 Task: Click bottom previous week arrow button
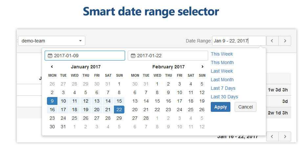(272, 136)
